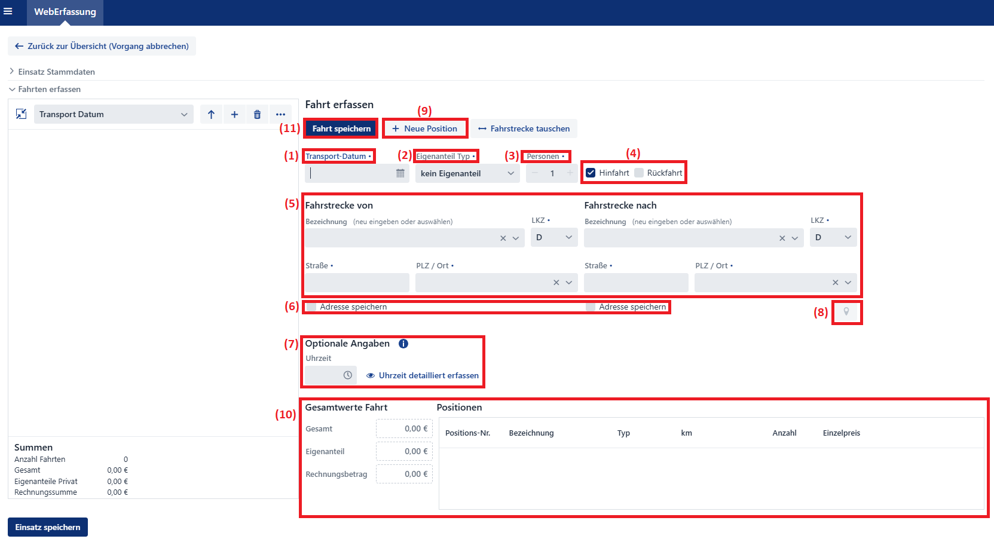
Task: Click the sort ascending arrow icon
Action: click(211, 115)
